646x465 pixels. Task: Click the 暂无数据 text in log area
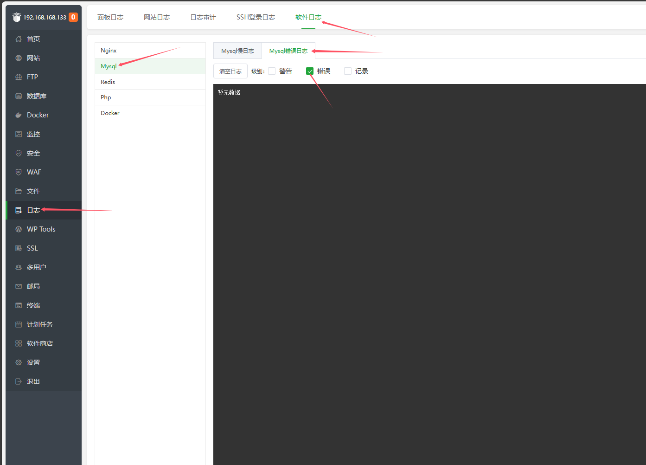point(229,93)
